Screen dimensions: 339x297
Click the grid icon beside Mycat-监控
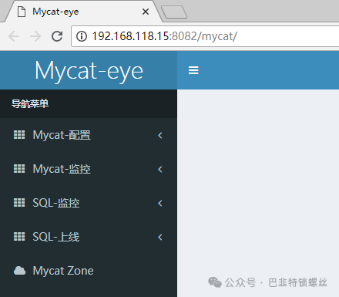click(x=19, y=169)
